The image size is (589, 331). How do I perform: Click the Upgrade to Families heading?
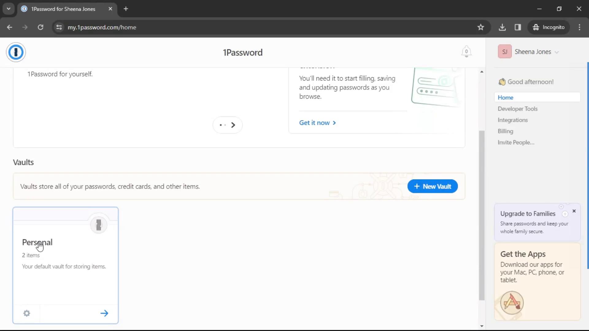click(x=528, y=214)
